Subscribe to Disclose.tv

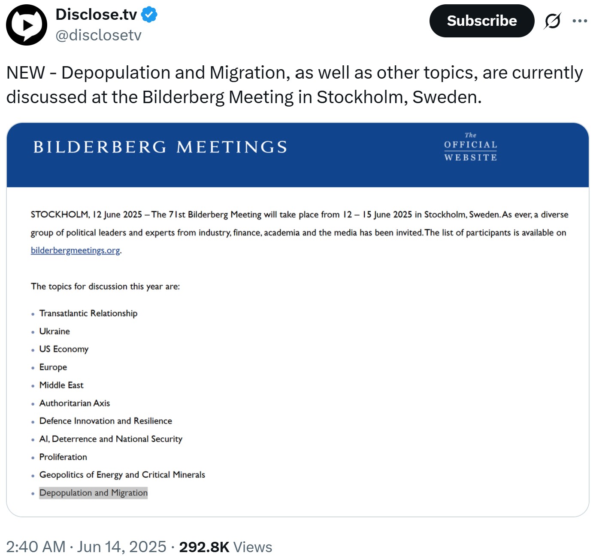(482, 21)
